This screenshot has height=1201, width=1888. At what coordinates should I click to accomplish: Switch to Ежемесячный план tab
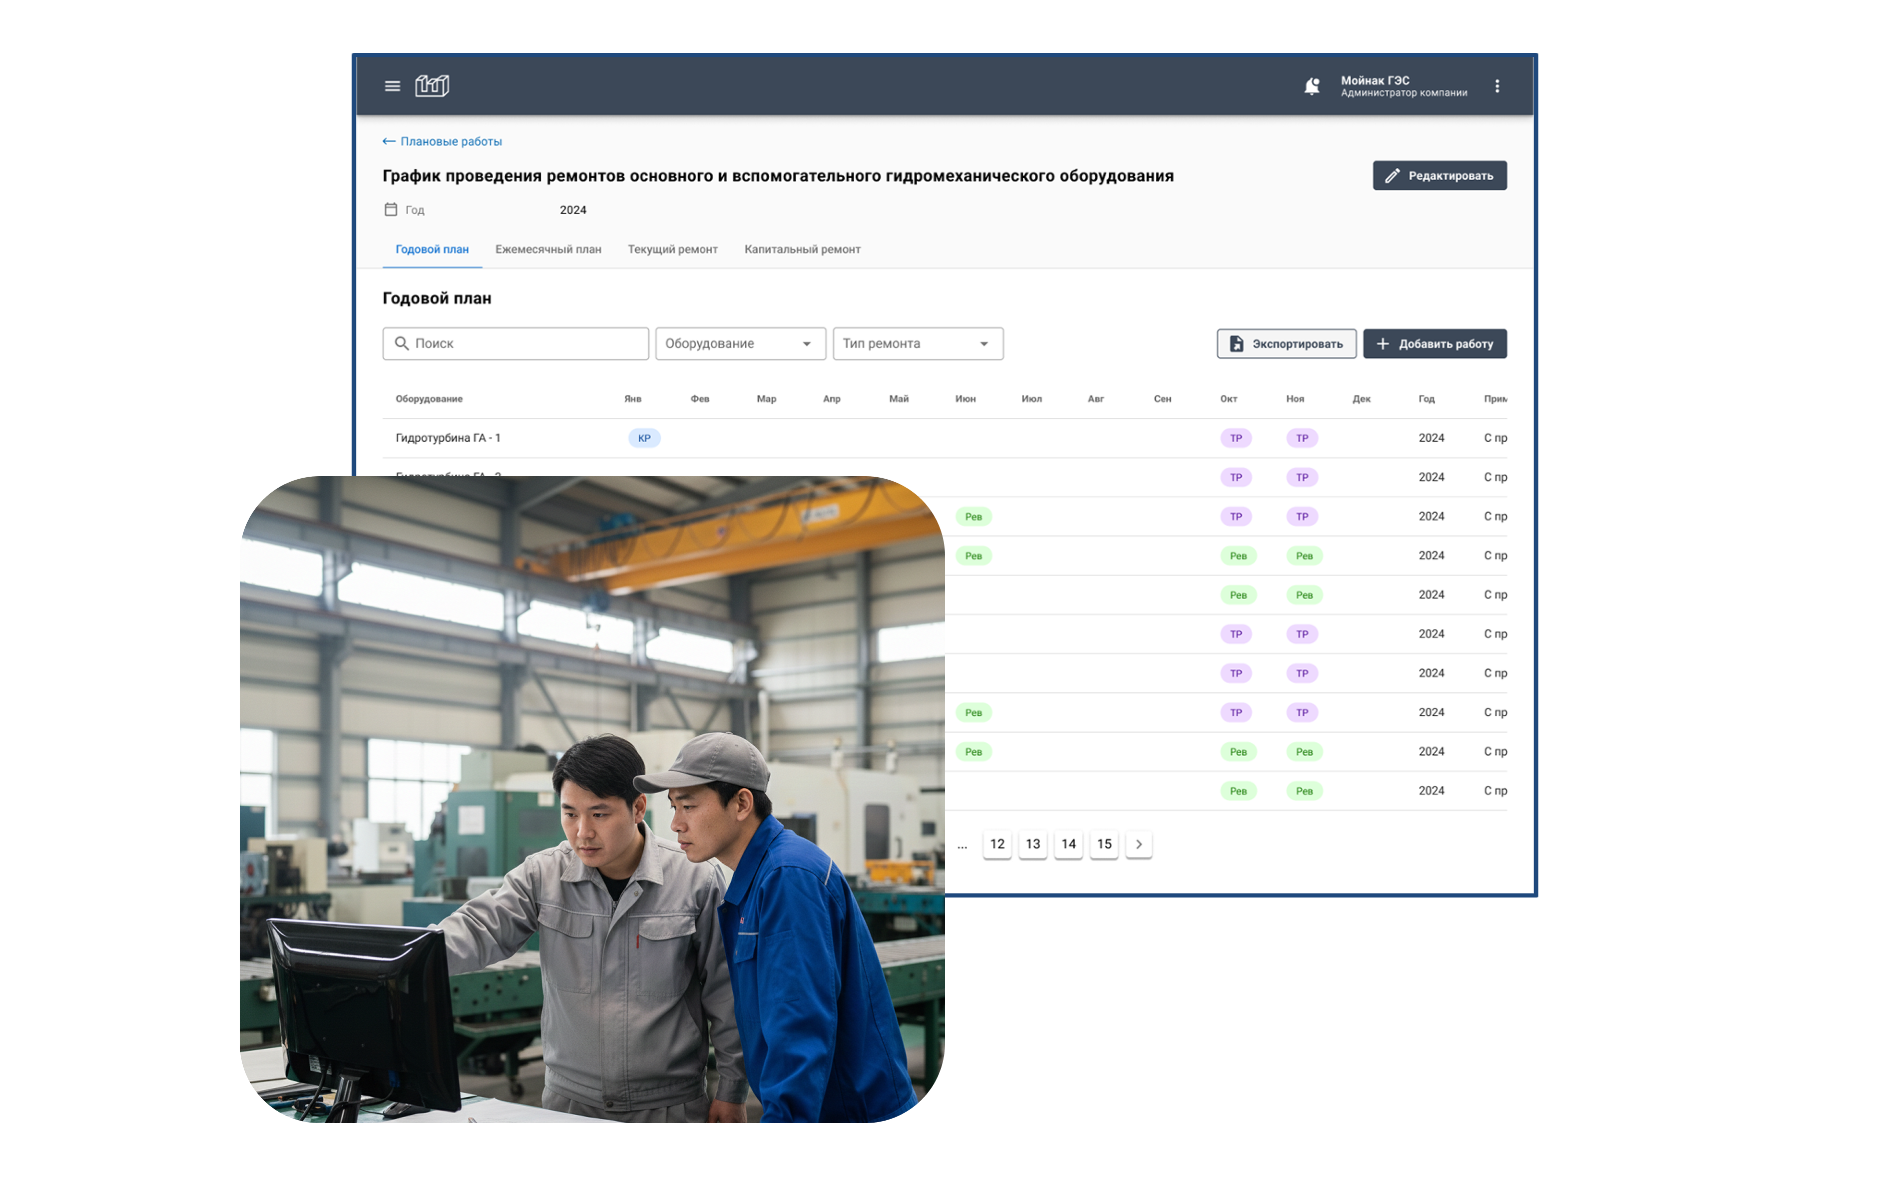click(x=548, y=249)
